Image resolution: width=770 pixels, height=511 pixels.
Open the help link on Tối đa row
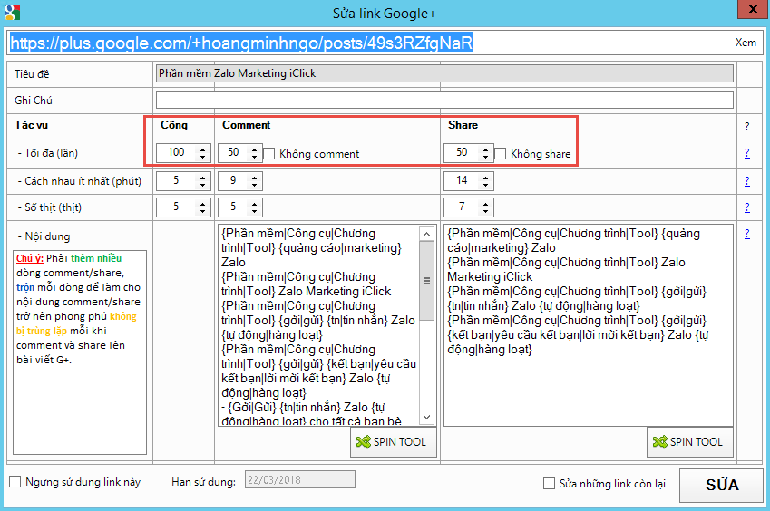747,153
